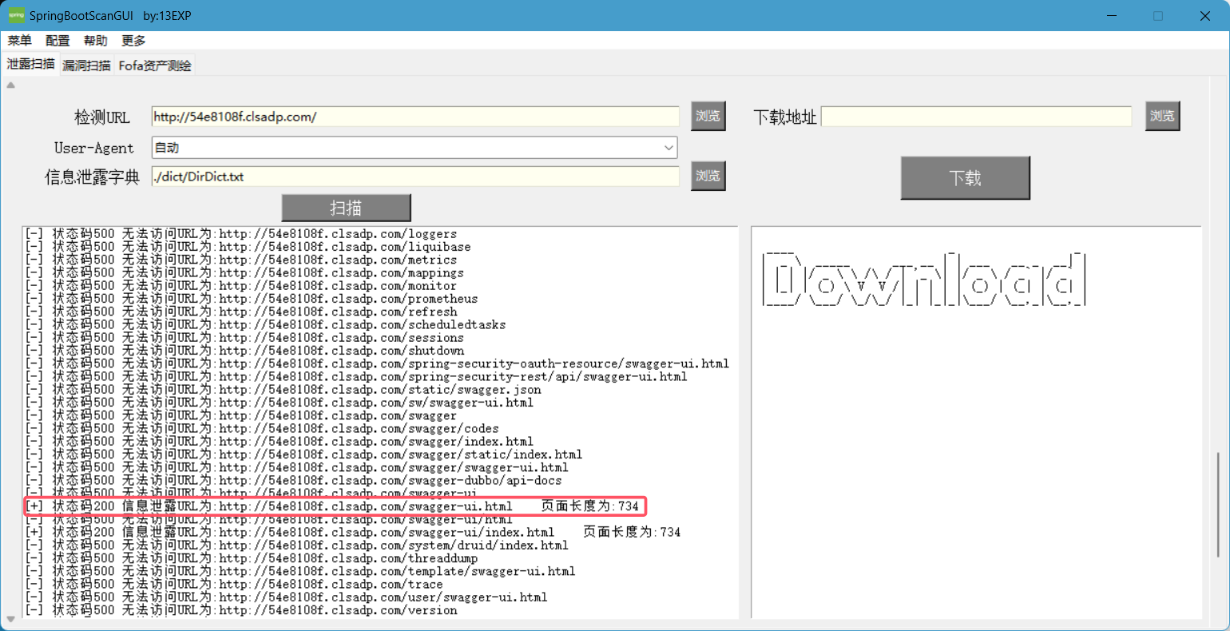Click the bottom-left down arrow

coord(11,619)
